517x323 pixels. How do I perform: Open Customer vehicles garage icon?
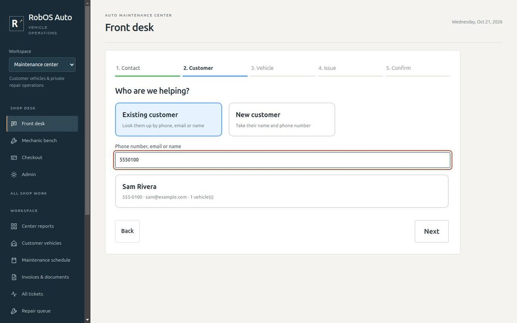(14, 243)
